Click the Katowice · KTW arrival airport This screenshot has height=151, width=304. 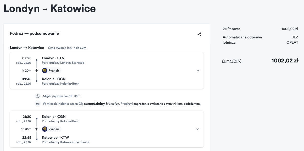(x=55, y=137)
